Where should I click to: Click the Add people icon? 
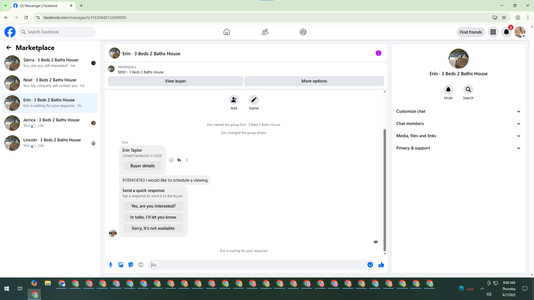234,100
